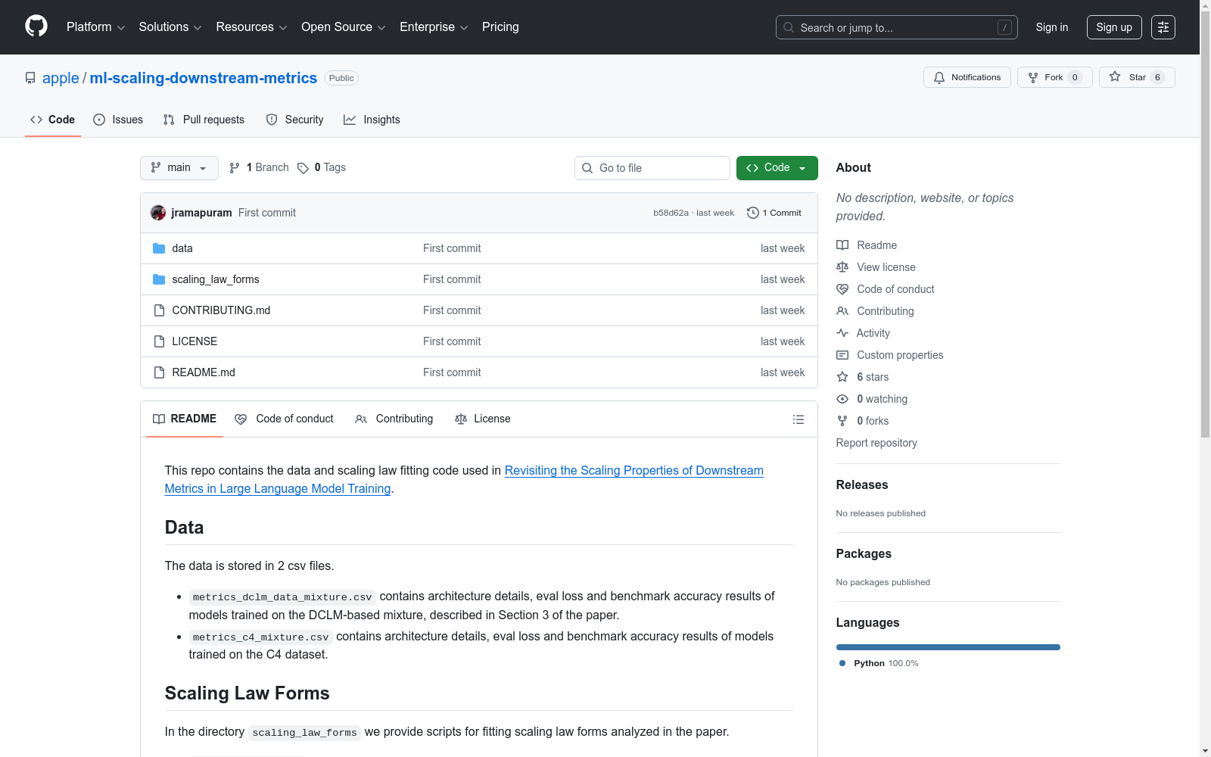Click the search magnifier icon in header

click(x=789, y=27)
